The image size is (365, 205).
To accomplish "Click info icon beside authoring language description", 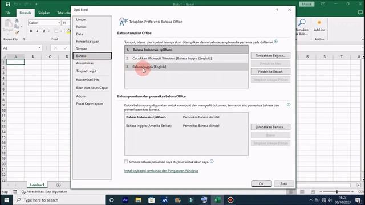I will coord(289,105).
